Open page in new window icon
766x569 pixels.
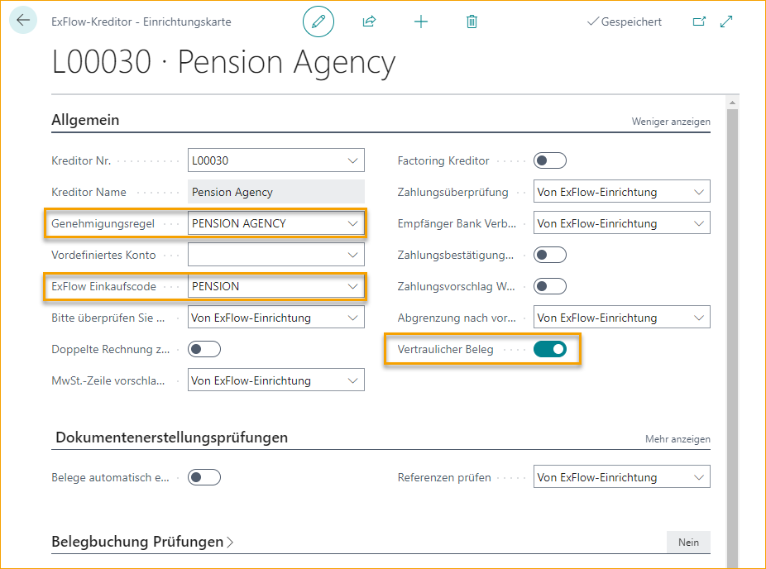pos(700,22)
